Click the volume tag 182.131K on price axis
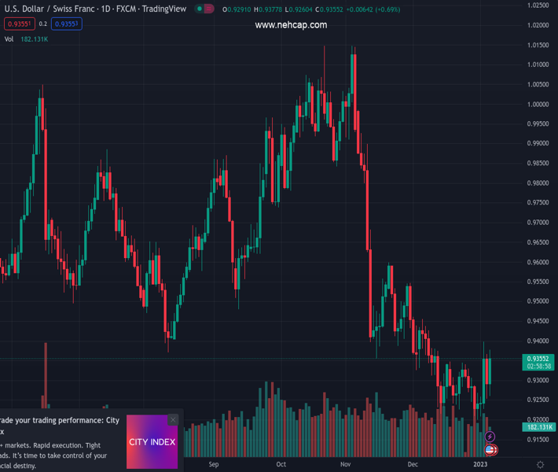Image resolution: width=558 pixels, height=472 pixels. click(539, 427)
